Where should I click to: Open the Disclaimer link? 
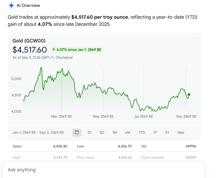(65, 58)
